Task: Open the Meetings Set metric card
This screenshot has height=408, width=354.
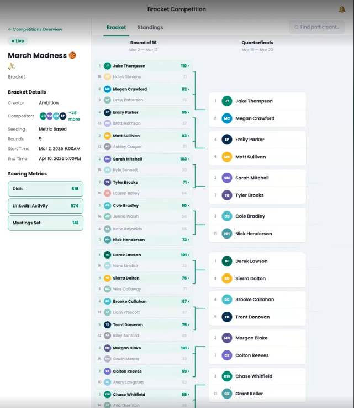Action: 45,223
